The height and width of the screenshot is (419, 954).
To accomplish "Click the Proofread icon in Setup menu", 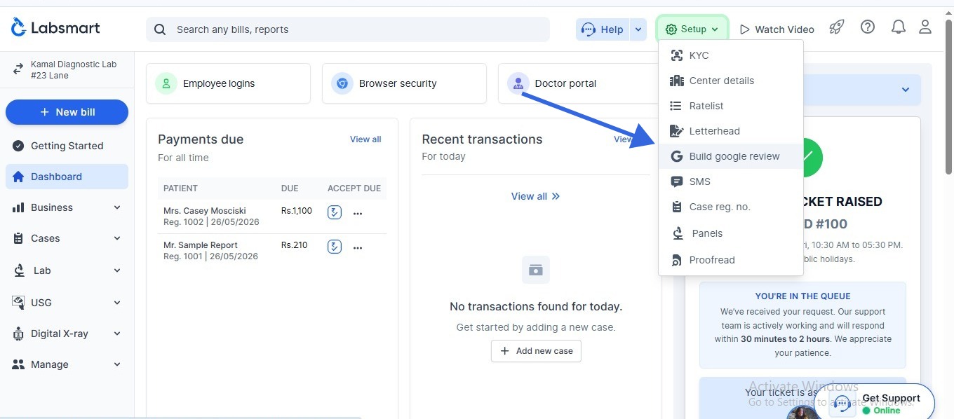I will click(677, 260).
